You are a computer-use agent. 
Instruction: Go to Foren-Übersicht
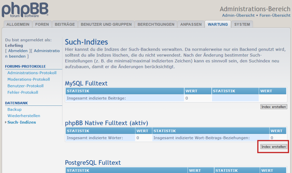pyautogui.click(x=275, y=16)
